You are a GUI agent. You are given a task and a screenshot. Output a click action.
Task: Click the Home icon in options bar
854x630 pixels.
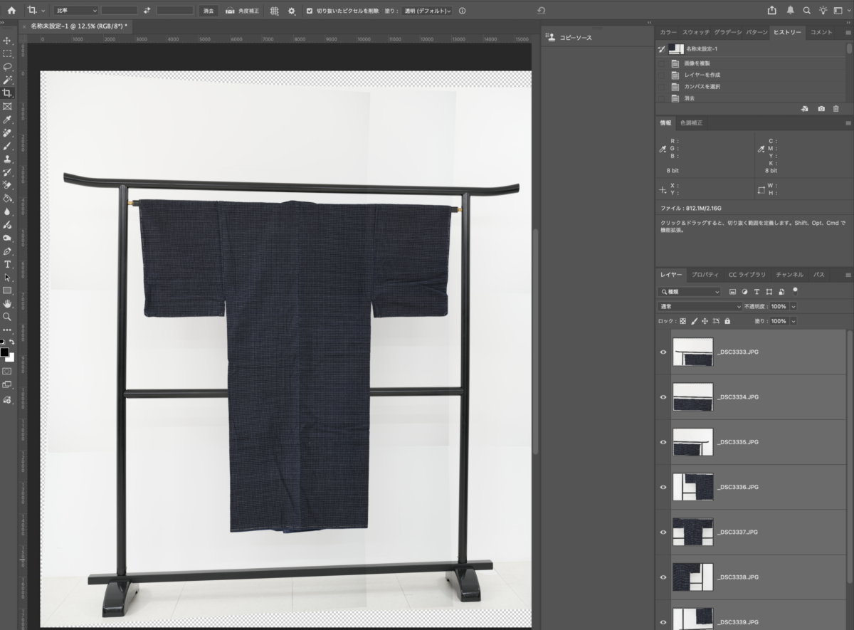point(11,11)
